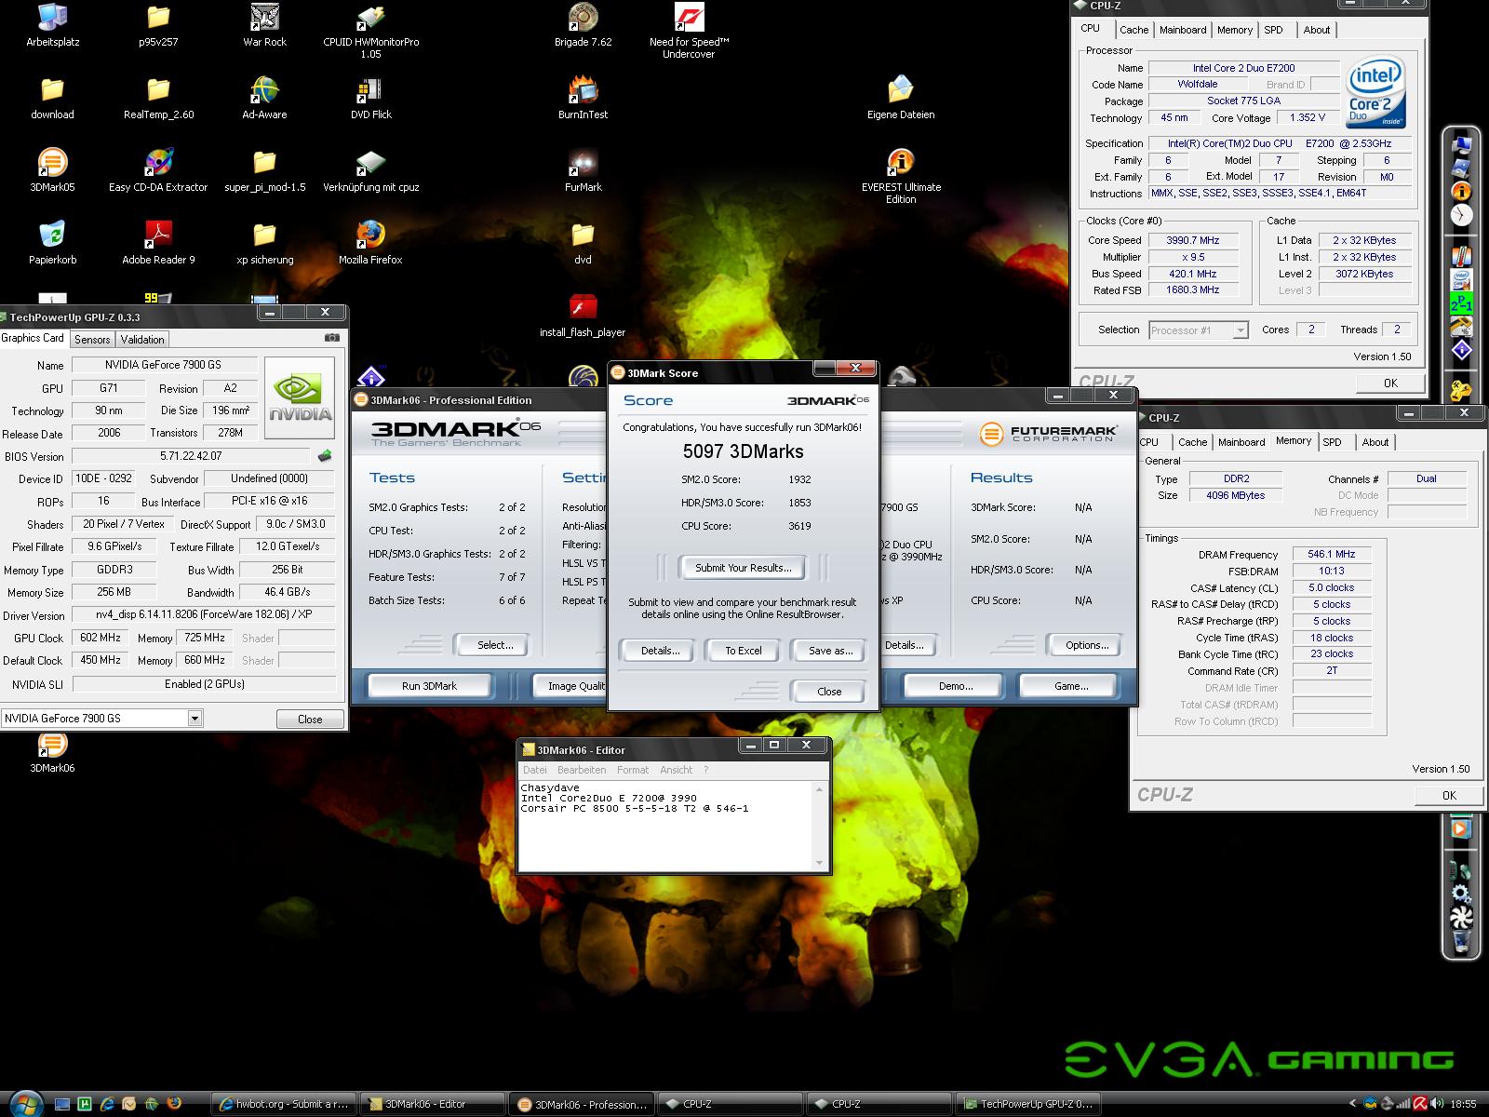The image size is (1489, 1117).
Task: Click Demo button in 3DMark06
Action: pos(956,686)
